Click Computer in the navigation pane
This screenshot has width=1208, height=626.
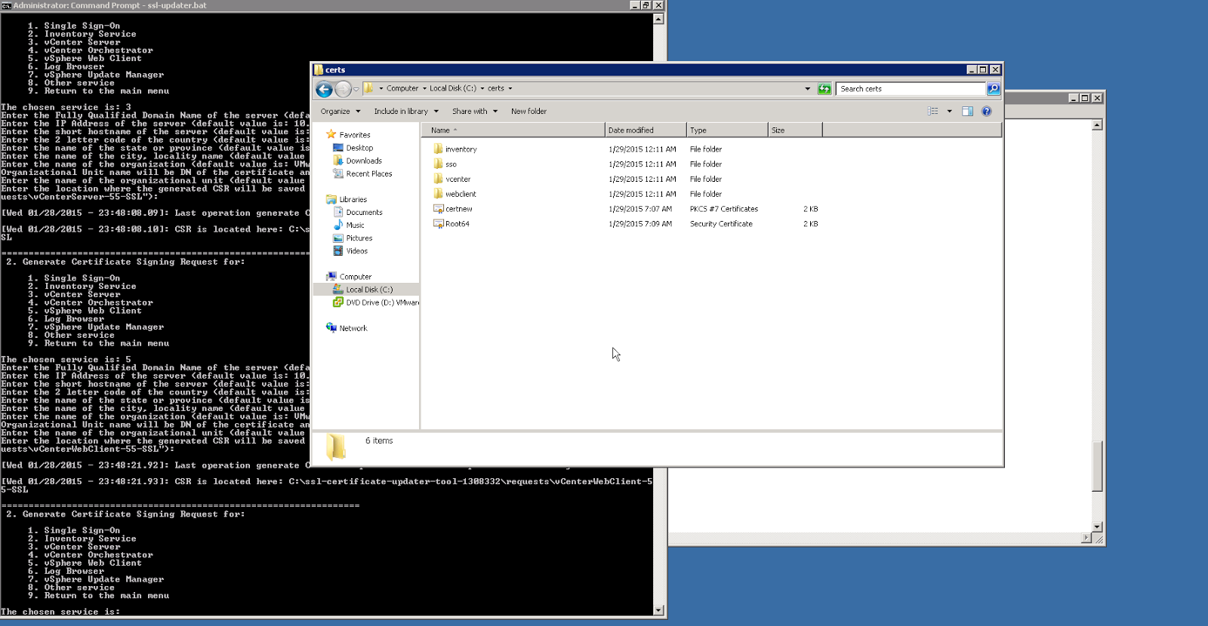coord(355,277)
